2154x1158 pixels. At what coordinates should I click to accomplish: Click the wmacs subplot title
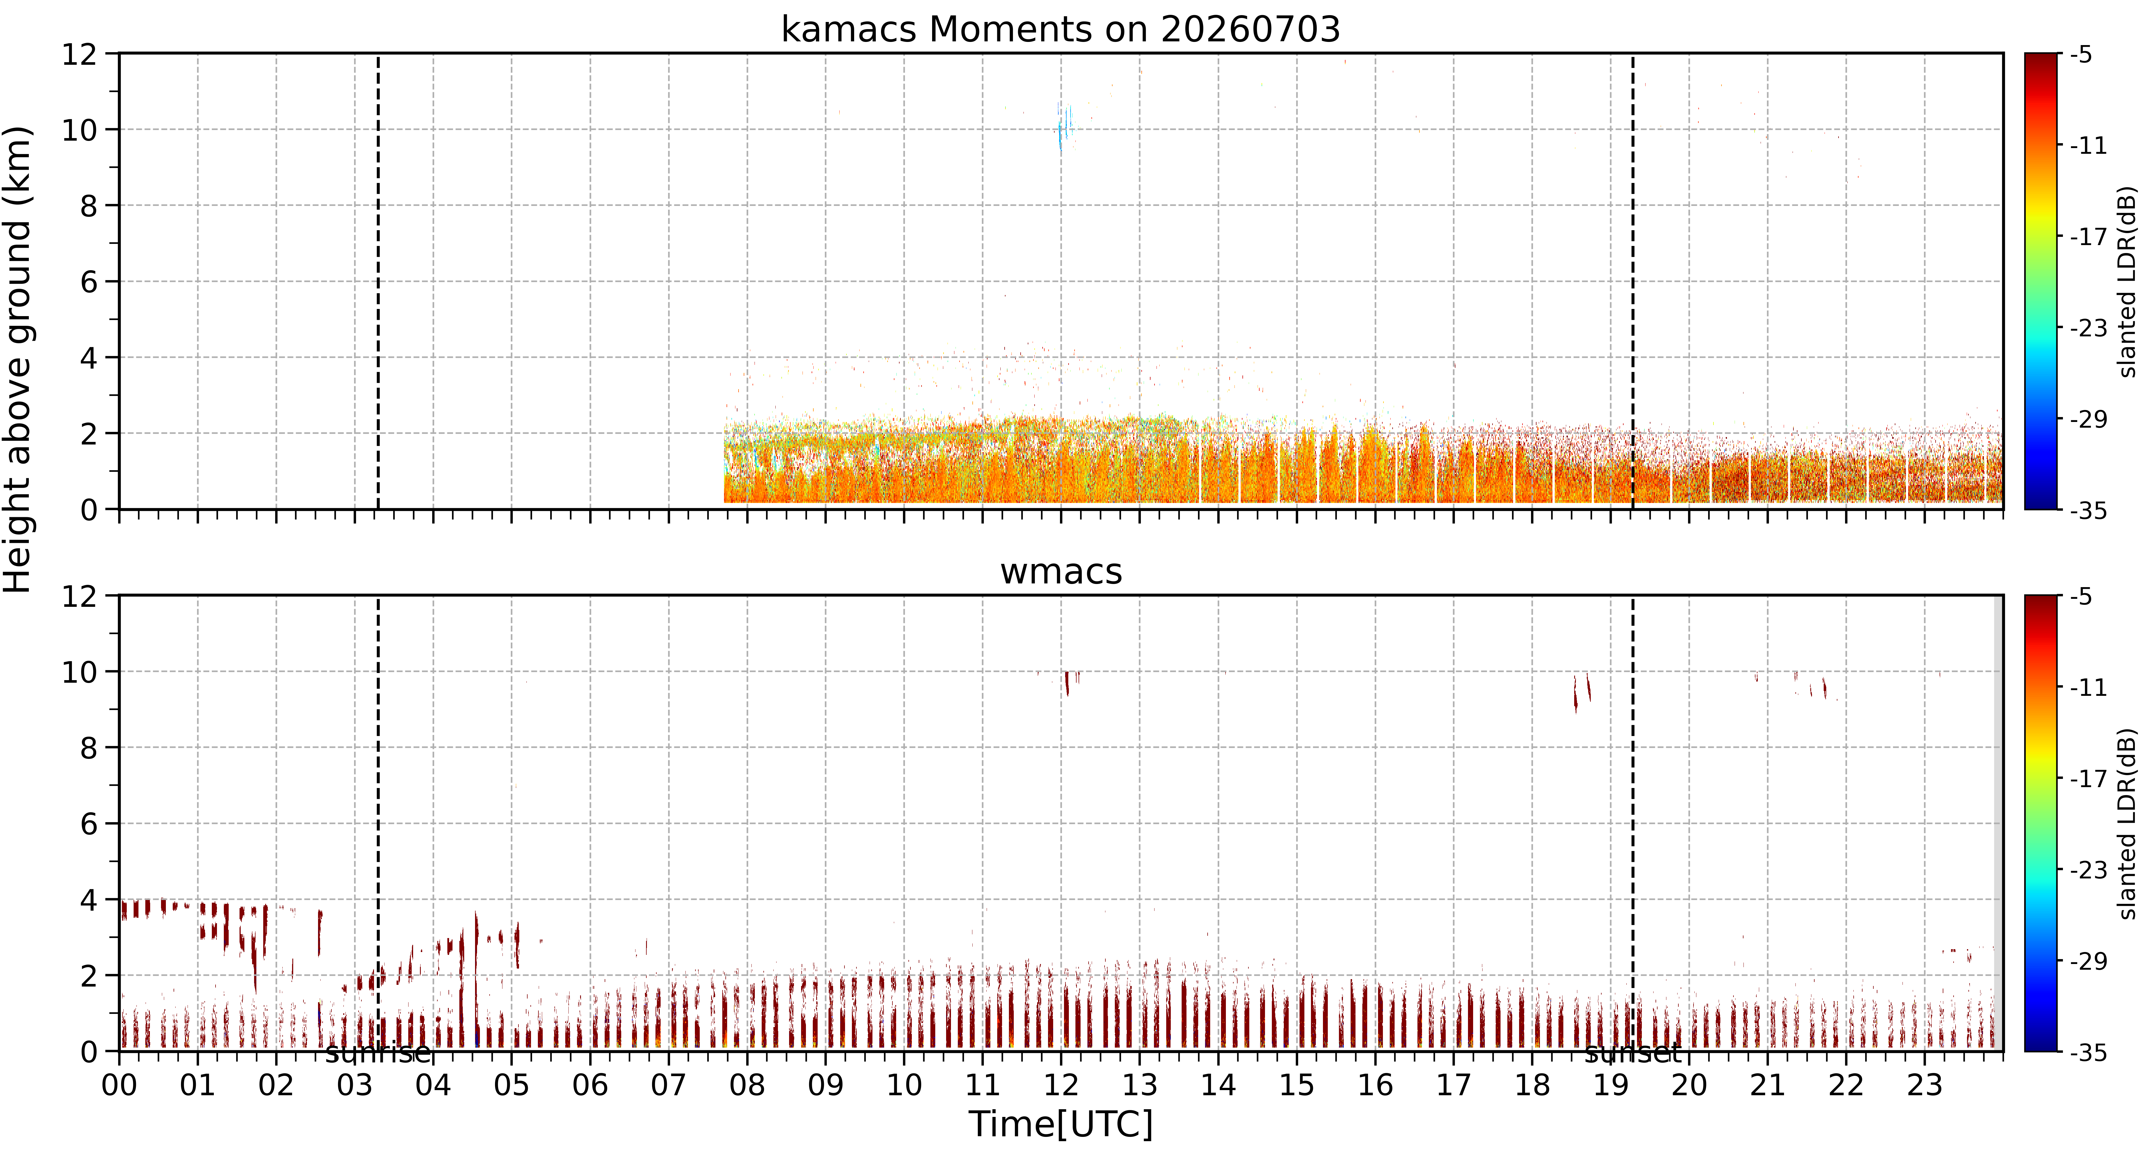tap(1060, 571)
